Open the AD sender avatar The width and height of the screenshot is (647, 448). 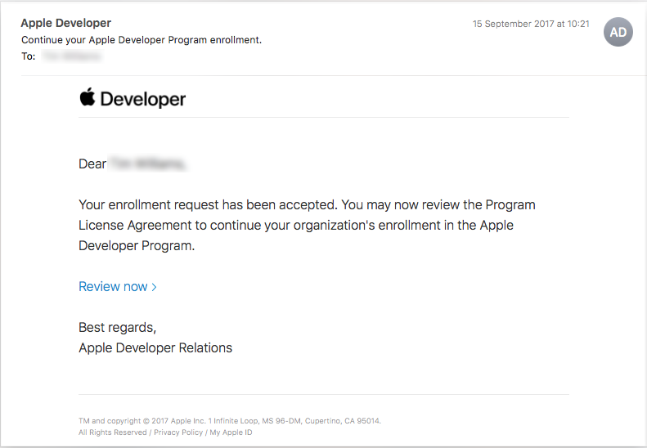tap(618, 32)
